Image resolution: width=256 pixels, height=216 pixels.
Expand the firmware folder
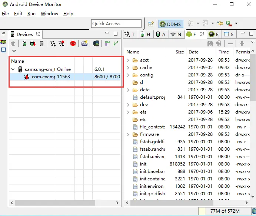click(x=128, y=134)
